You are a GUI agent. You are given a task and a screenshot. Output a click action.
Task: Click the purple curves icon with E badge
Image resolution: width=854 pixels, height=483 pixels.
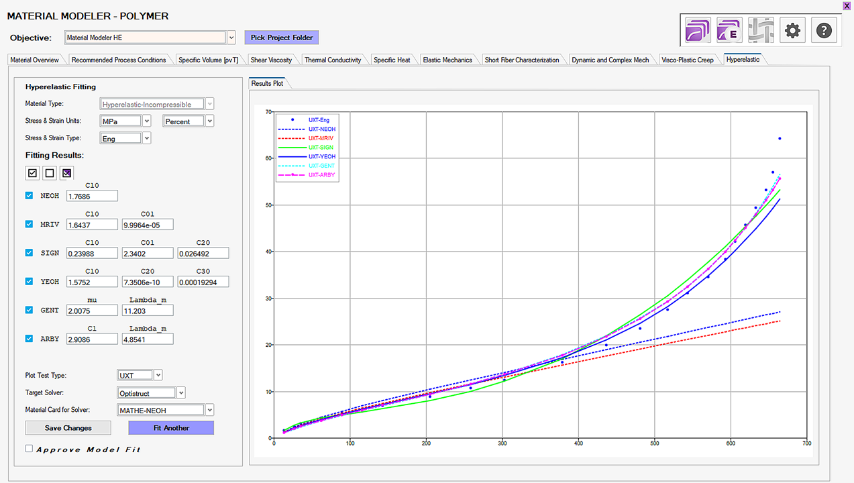[729, 31]
